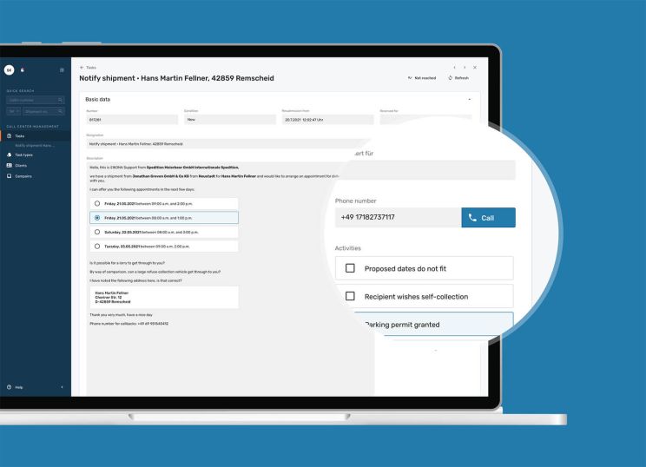Collapse the Basic data section

click(469, 99)
